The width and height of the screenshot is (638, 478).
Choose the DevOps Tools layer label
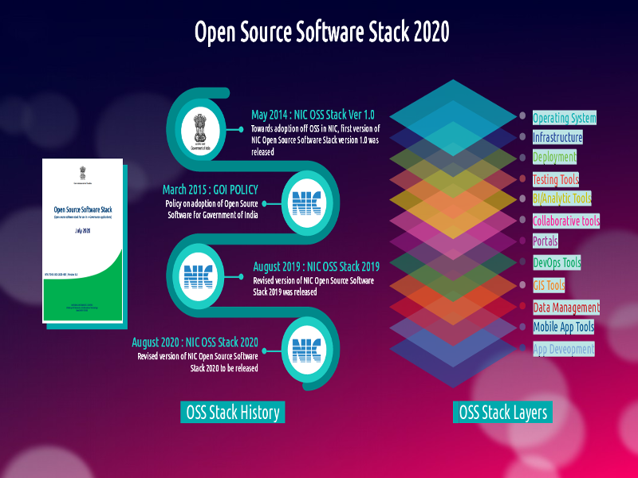[557, 263]
